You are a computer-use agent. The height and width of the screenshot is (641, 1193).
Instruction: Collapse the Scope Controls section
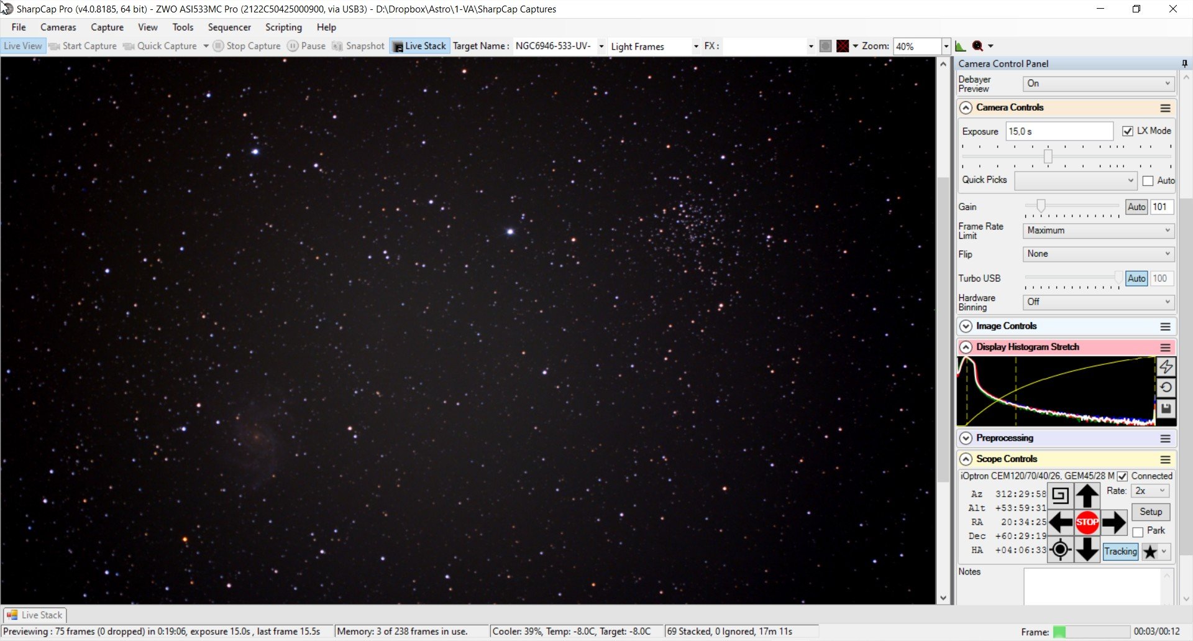click(x=966, y=459)
